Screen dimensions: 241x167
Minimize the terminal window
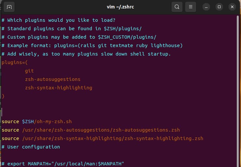(207, 7)
